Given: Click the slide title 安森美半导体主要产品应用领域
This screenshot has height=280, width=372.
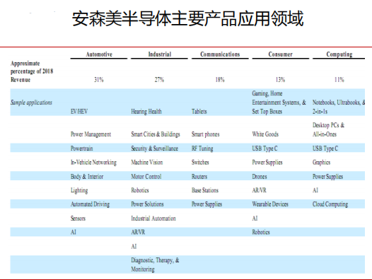Looking at the screenshot, I should pos(188,18).
